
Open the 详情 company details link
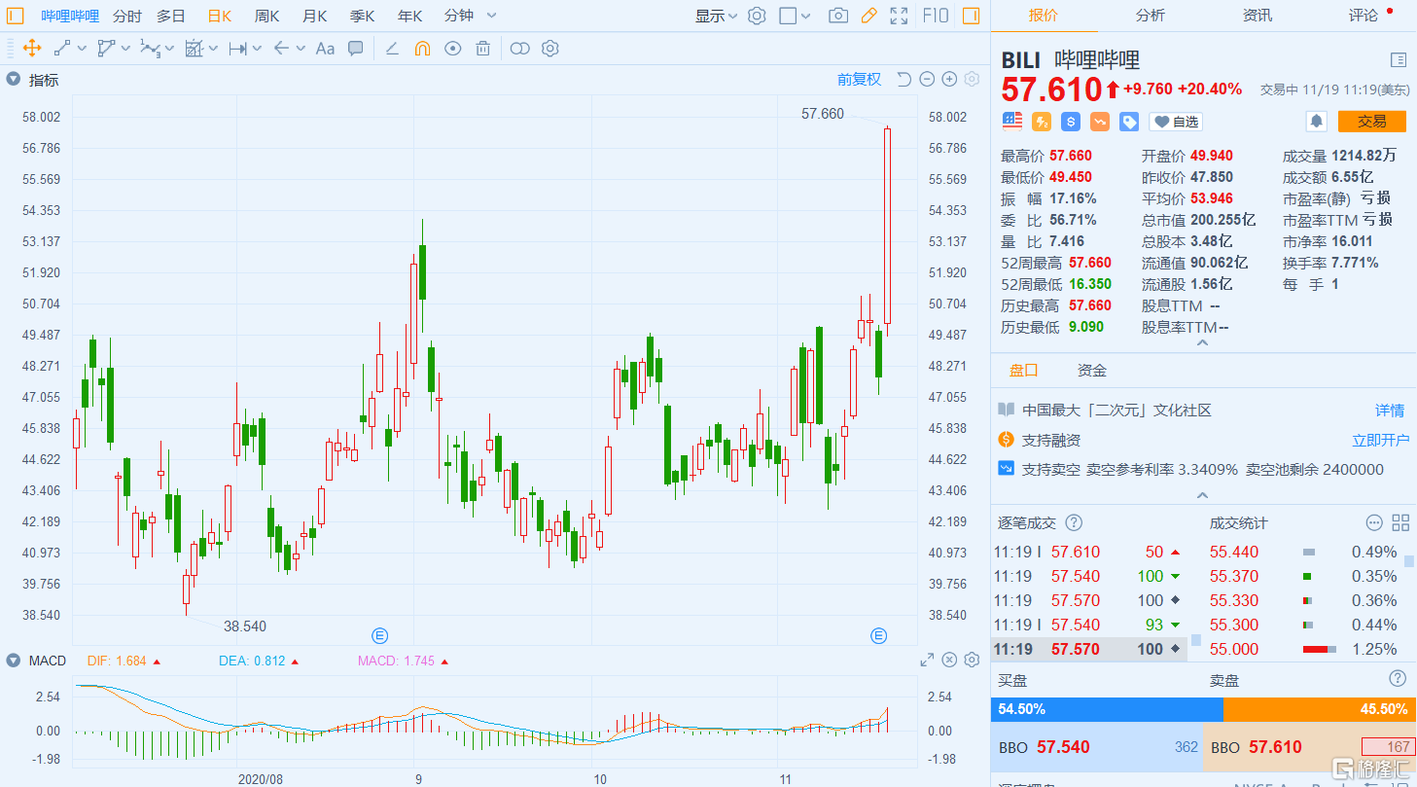click(x=1389, y=411)
